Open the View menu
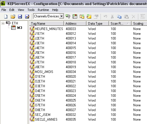This screenshot has height=124, width=147. (21, 10)
